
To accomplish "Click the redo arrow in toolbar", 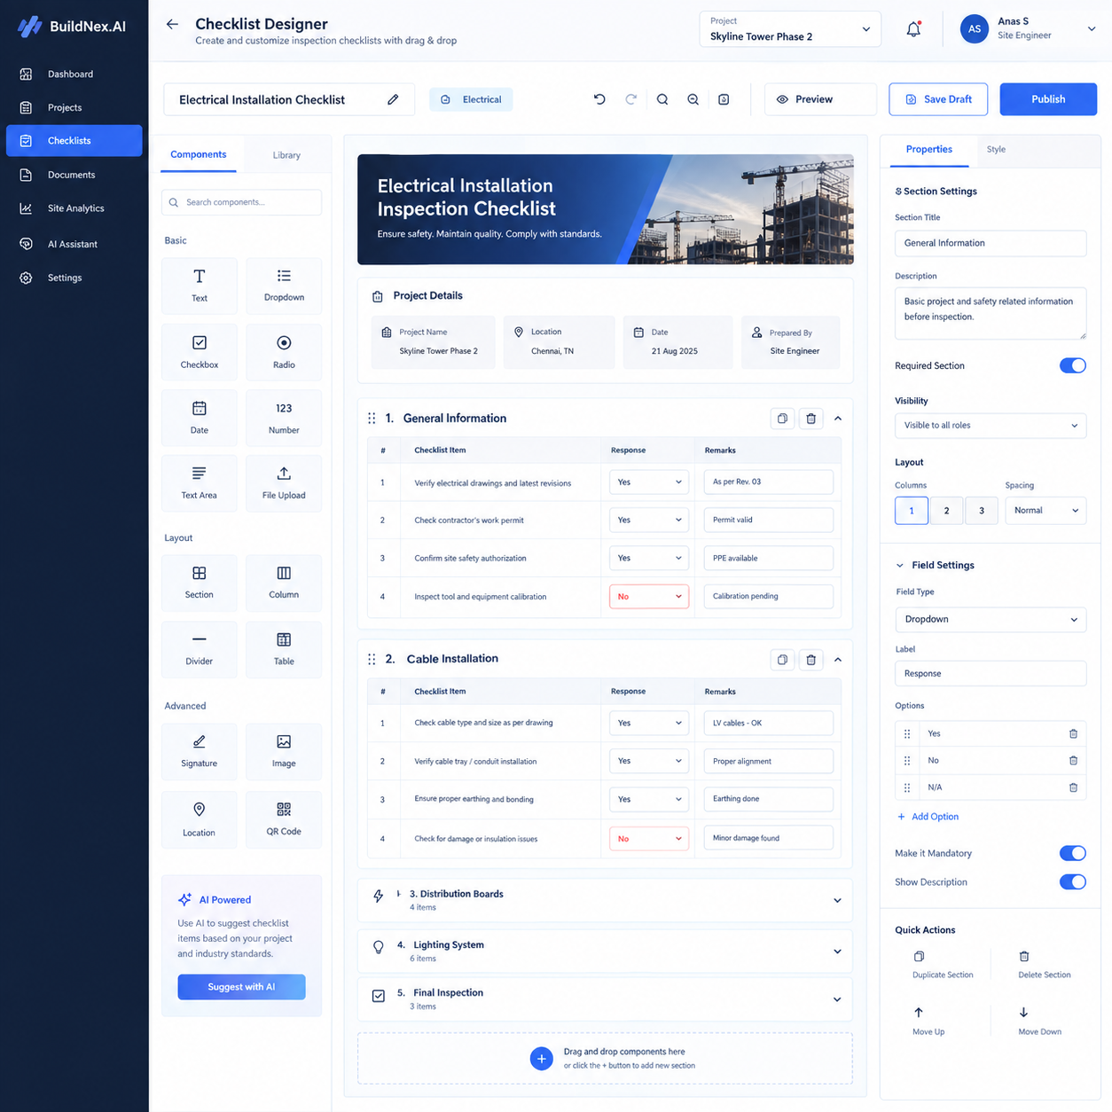I will [x=630, y=99].
